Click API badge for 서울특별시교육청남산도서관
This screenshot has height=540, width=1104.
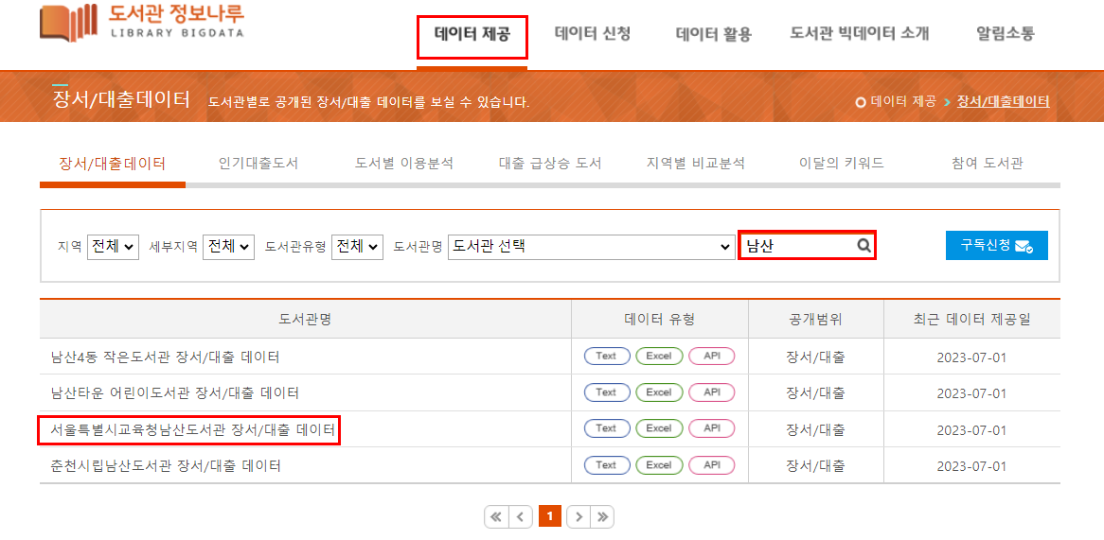[x=712, y=428]
